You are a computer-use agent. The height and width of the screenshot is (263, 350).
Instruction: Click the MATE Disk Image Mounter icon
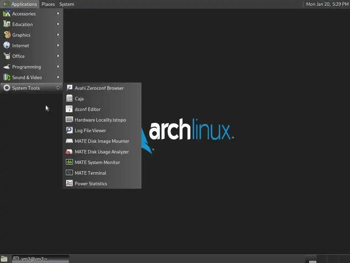tap(69, 141)
